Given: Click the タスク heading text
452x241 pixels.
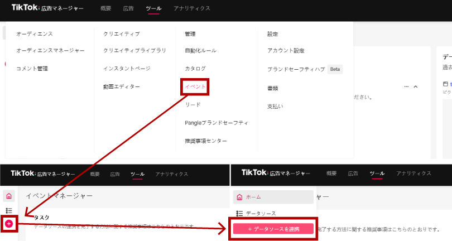Looking at the screenshot, I should pyautogui.click(x=41, y=218).
